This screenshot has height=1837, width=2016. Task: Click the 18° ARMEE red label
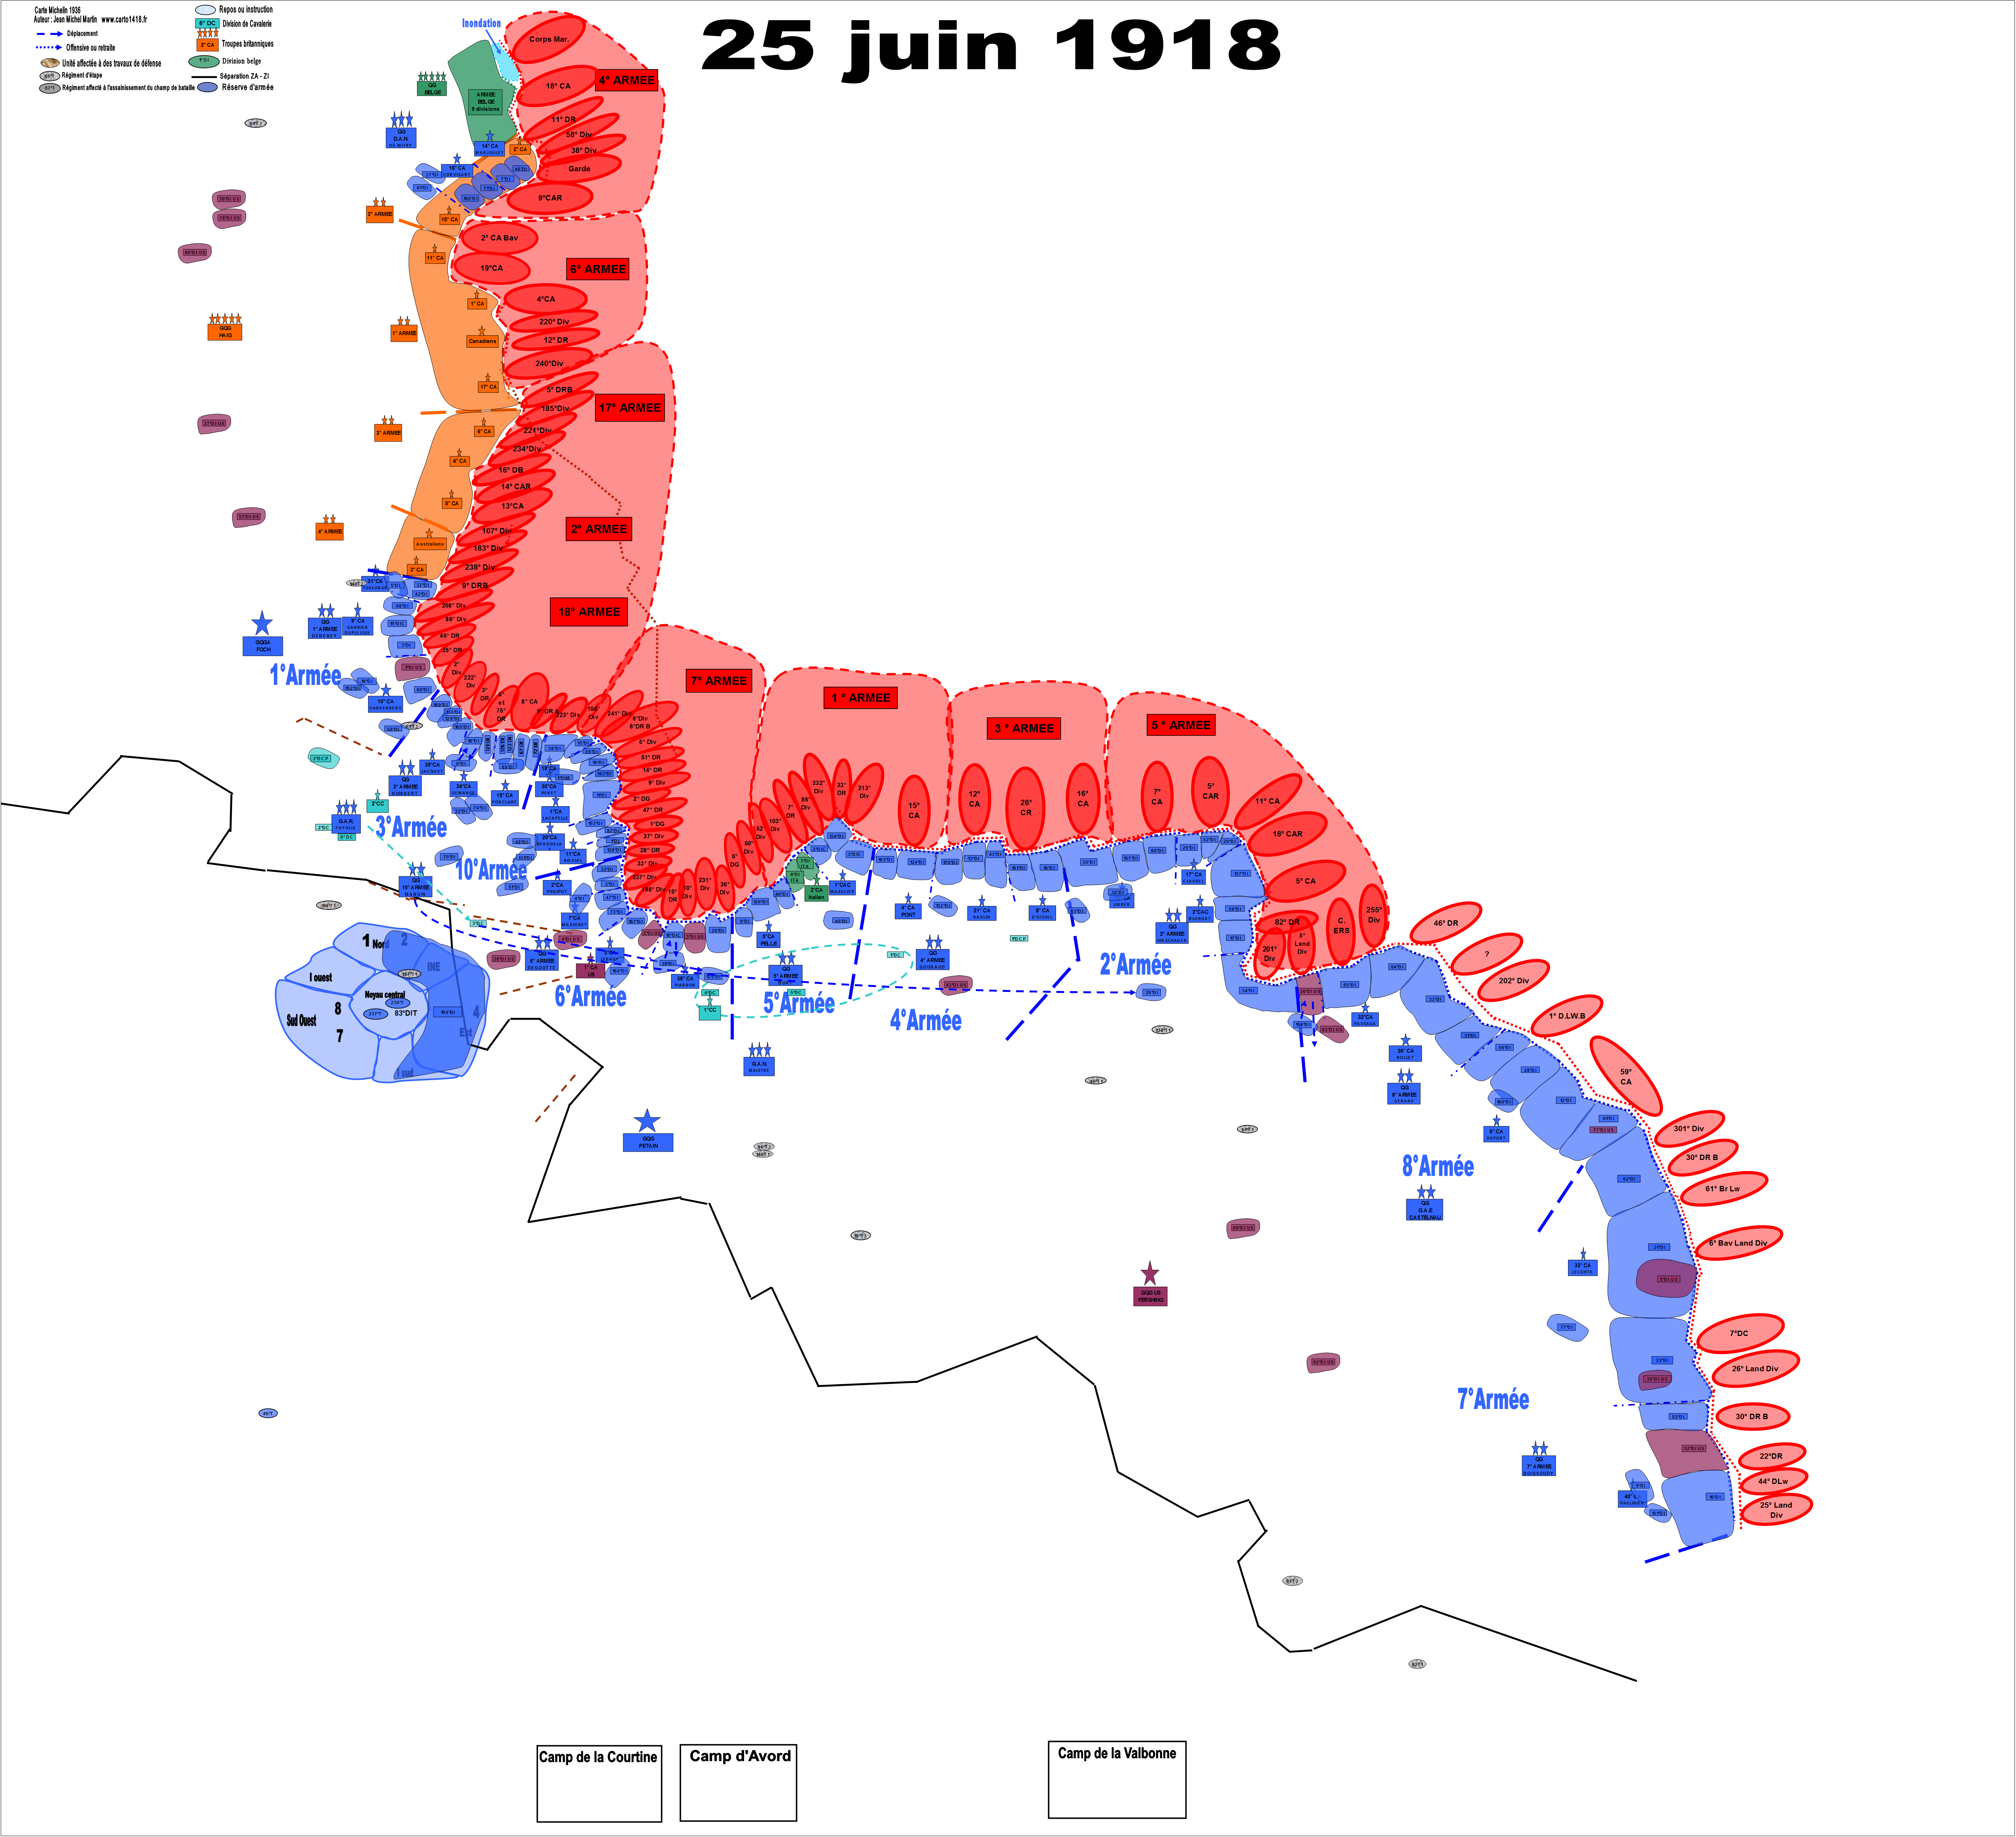tap(589, 611)
